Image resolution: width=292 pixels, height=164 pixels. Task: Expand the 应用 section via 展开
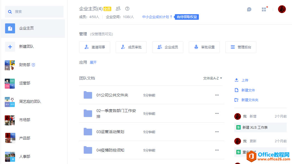click(x=93, y=63)
